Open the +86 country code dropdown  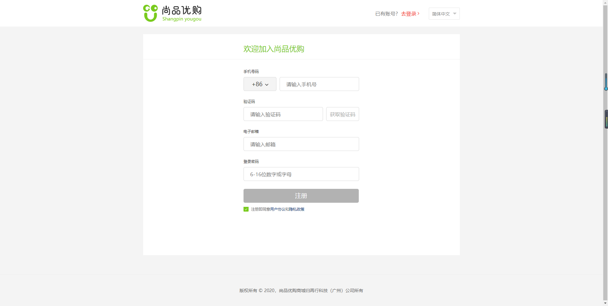(x=260, y=84)
